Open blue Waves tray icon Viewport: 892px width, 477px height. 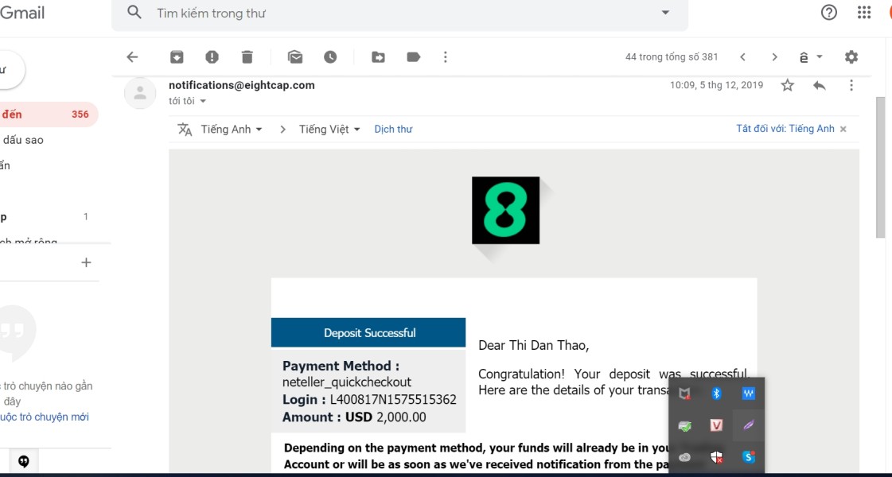click(x=749, y=394)
